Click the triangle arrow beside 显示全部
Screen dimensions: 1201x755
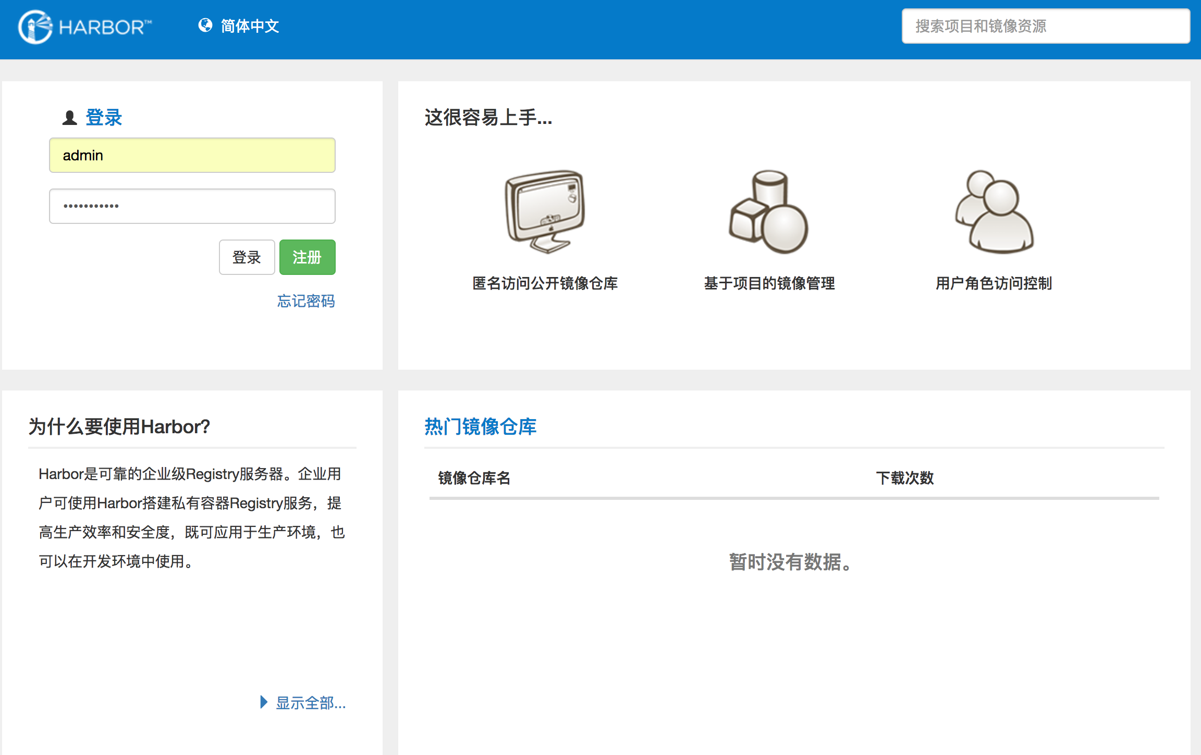pos(264,702)
